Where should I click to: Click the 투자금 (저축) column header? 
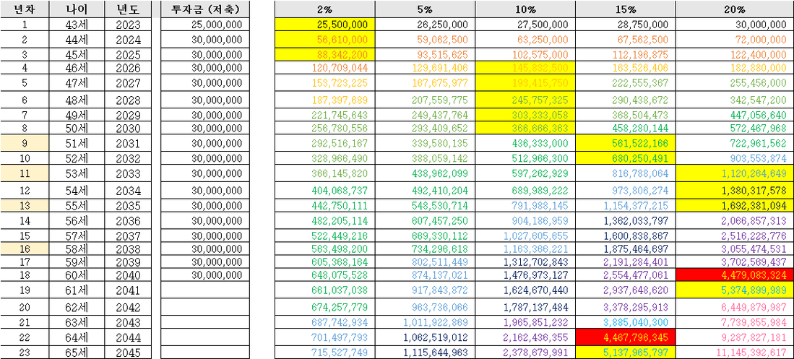tap(206, 9)
